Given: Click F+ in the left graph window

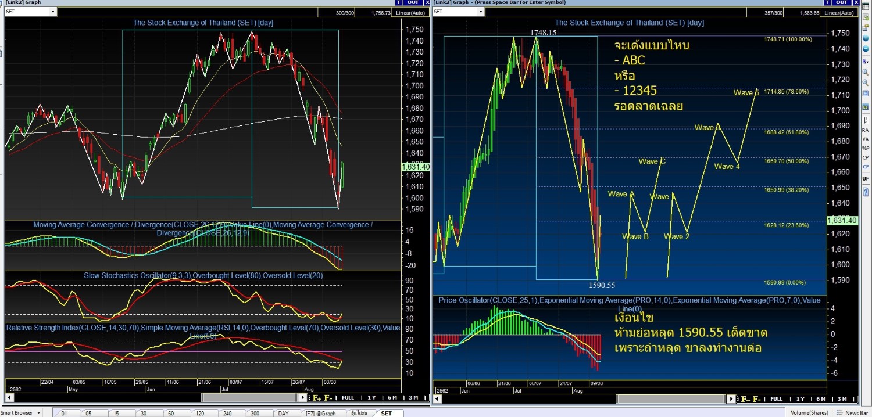Looking at the screenshot, I should click(317, 398).
